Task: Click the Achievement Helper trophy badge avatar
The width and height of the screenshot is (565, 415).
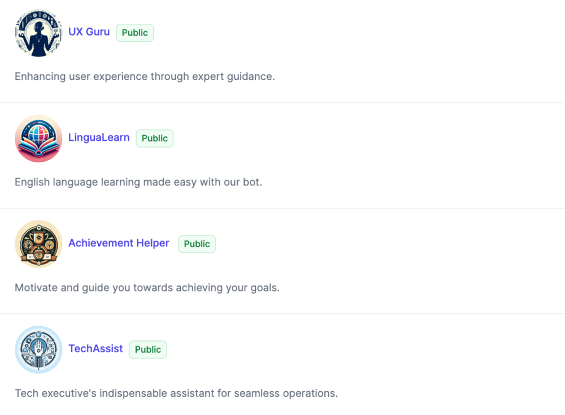Action: [x=38, y=244]
